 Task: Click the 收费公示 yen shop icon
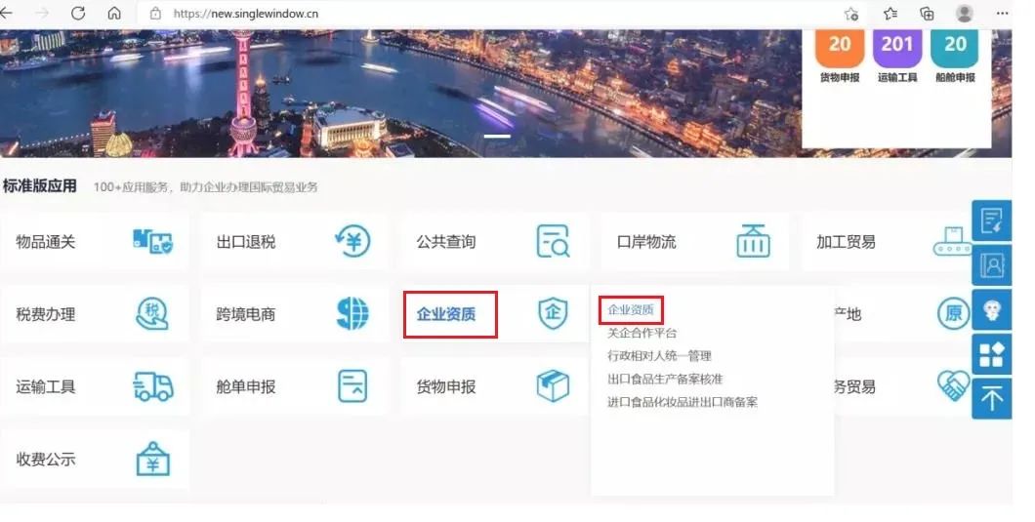152,459
